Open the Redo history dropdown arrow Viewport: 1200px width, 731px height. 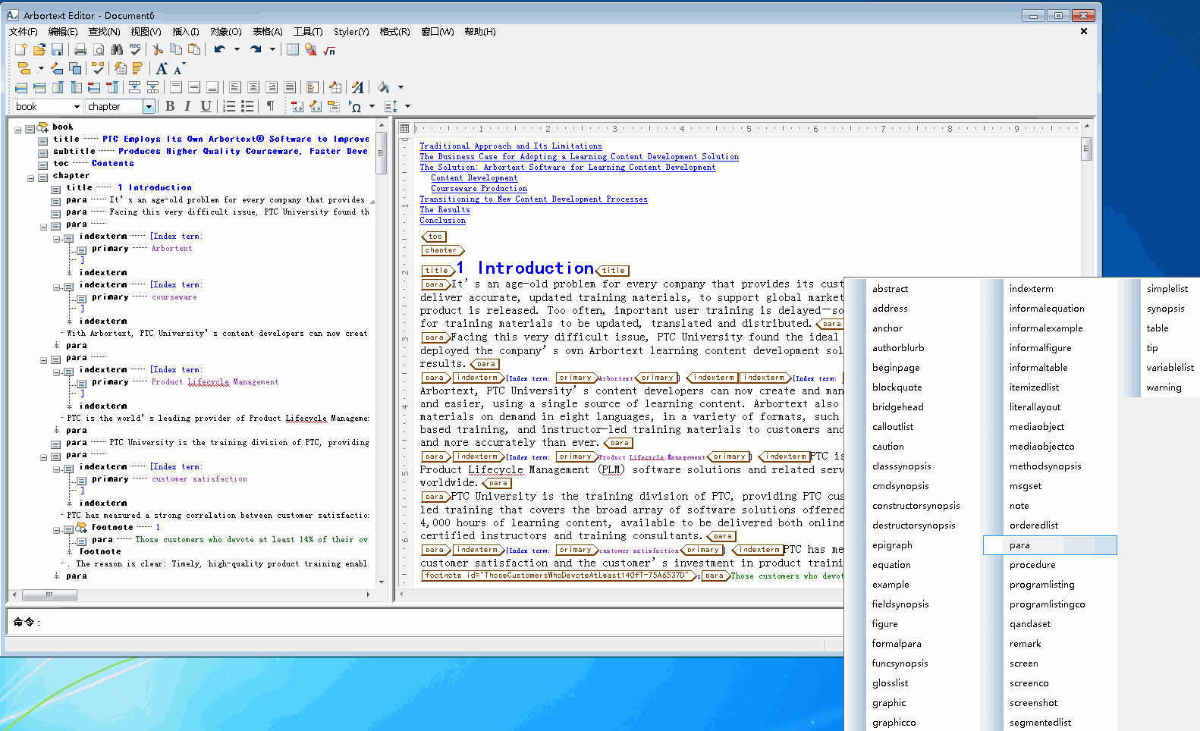coord(272,49)
